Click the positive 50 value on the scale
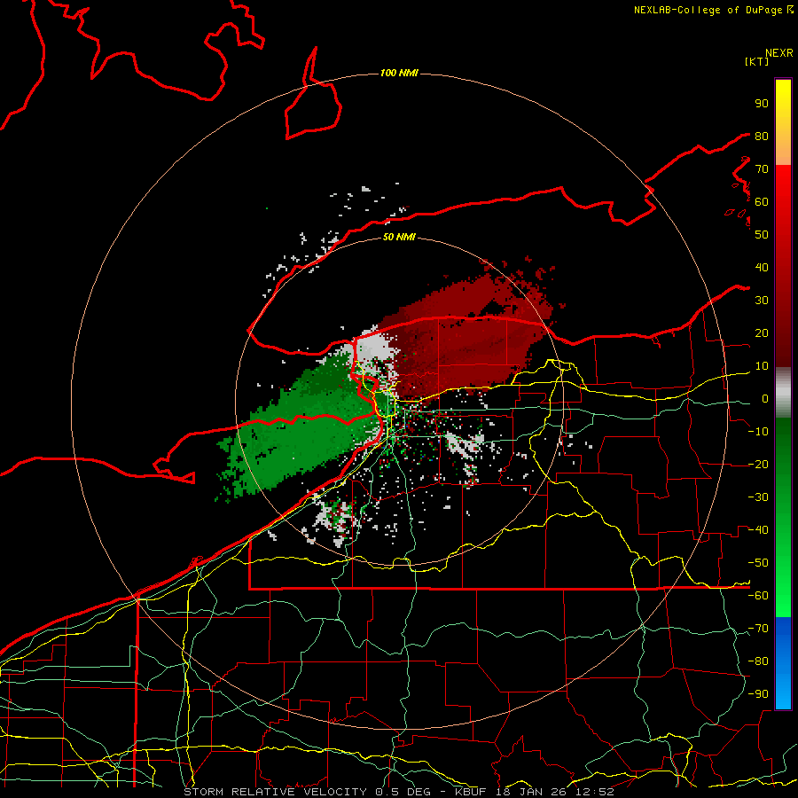Image resolution: width=798 pixels, height=798 pixels. [762, 235]
